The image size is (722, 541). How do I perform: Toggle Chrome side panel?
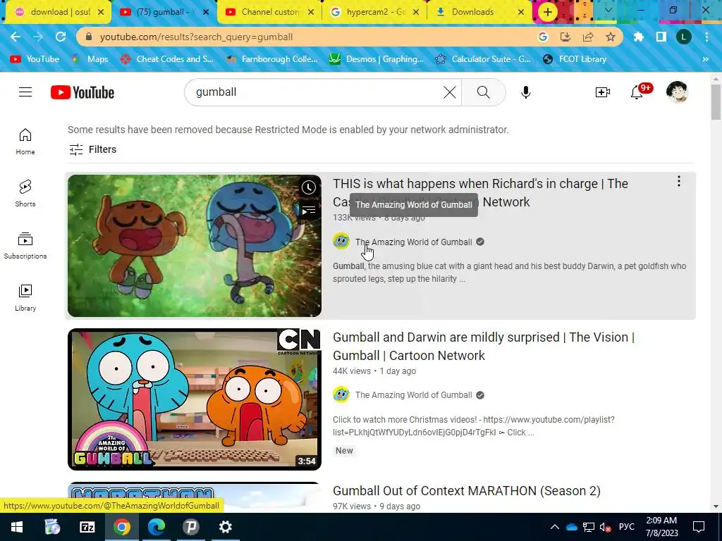coord(661,37)
